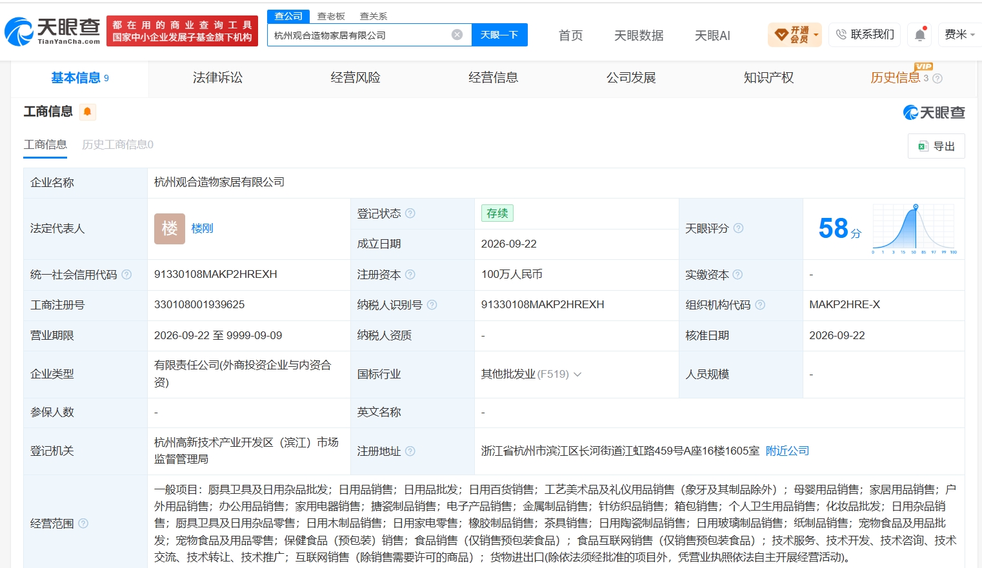Click the 100万人民币 registered capital value
This screenshot has width=982, height=568.
(x=512, y=275)
